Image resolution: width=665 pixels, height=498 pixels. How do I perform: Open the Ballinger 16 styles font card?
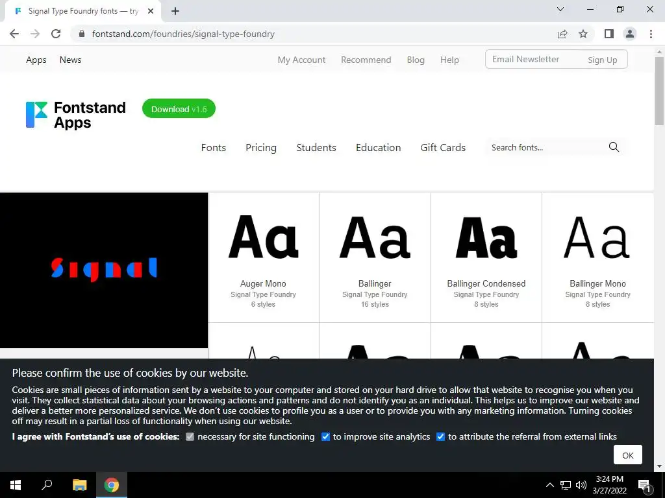tap(375, 257)
